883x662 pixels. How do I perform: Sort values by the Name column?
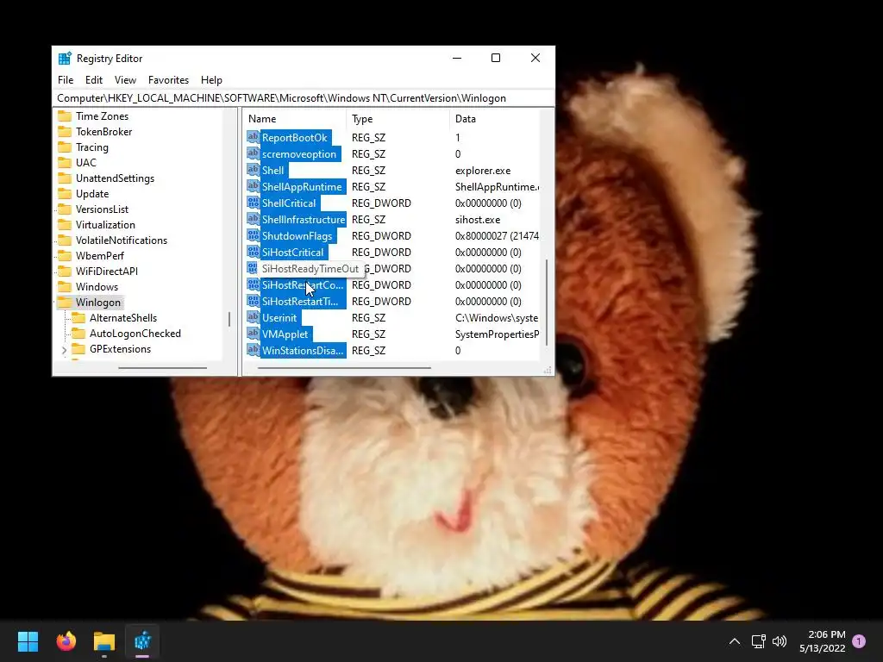click(x=295, y=119)
